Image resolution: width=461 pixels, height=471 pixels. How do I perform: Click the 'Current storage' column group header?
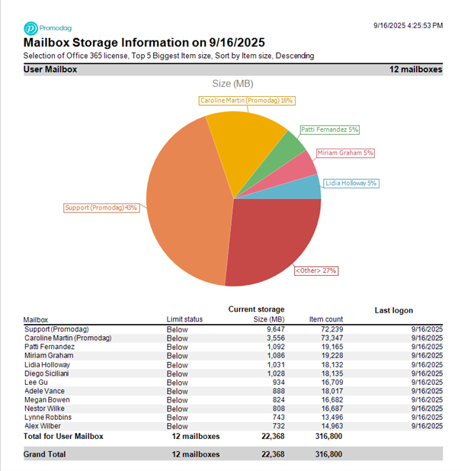pyautogui.click(x=256, y=309)
